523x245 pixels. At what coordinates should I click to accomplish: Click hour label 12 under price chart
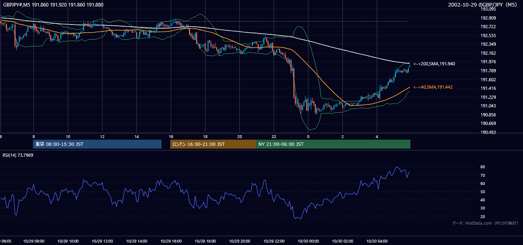click(102, 136)
